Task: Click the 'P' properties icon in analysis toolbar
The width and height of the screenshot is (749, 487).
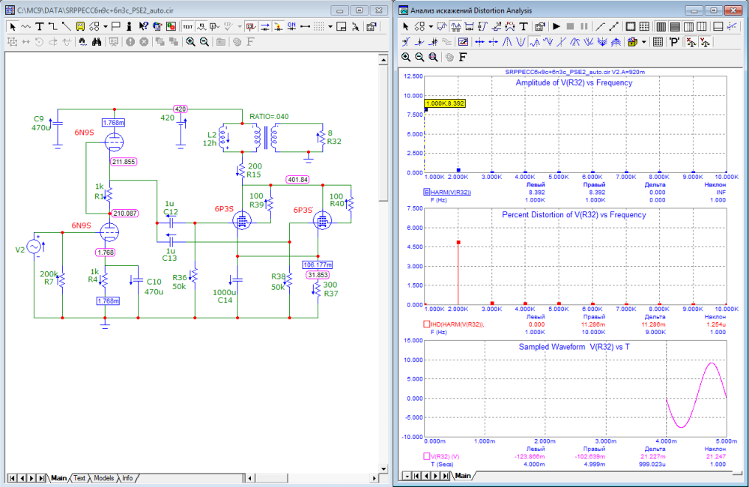Action: [674, 42]
